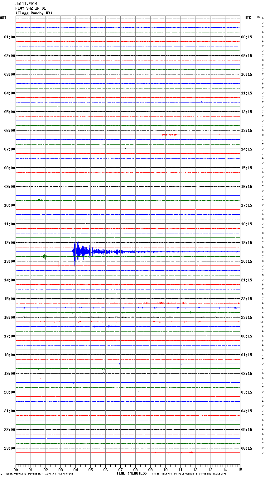
Task: Select the 04:00 MST time label
Action: (x=10, y=93)
